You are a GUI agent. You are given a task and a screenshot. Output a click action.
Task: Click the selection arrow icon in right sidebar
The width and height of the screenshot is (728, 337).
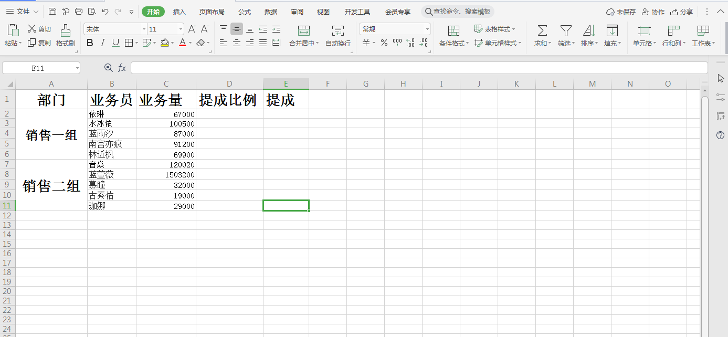coord(721,78)
